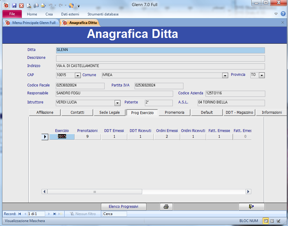Click the Responsabile field SANDRO FOGU
This screenshot has height=226, width=288.
[114, 94]
